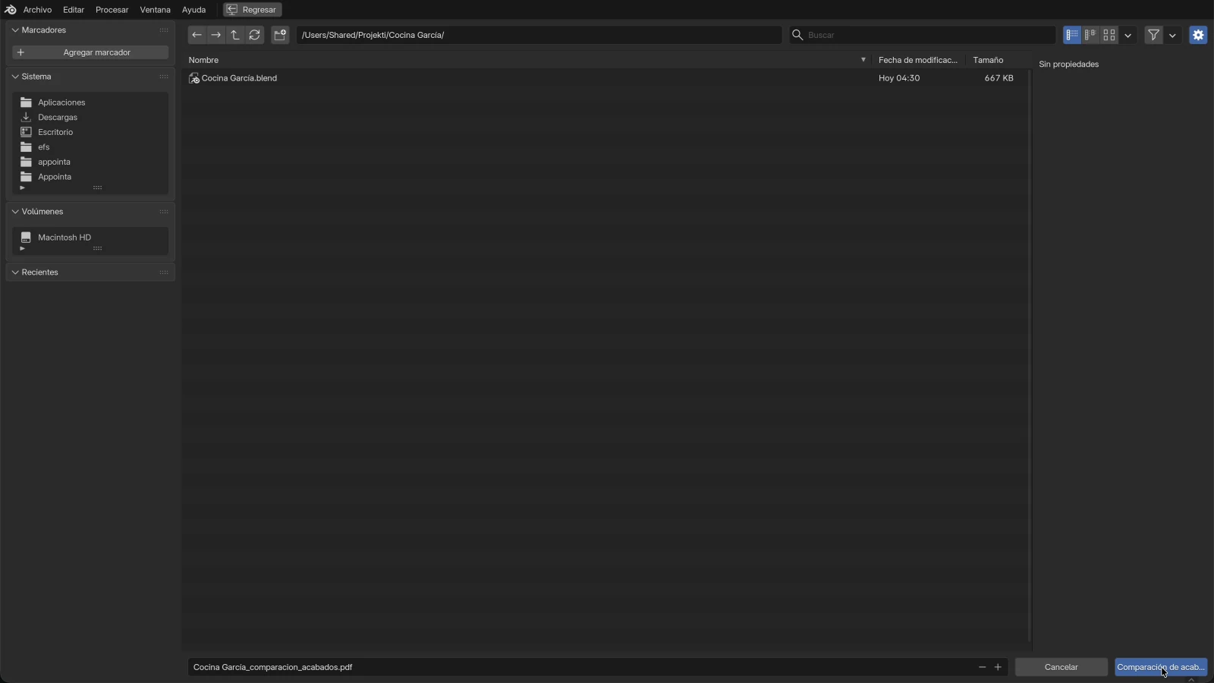Toggle the settings gear region

click(x=1198, y=35)
